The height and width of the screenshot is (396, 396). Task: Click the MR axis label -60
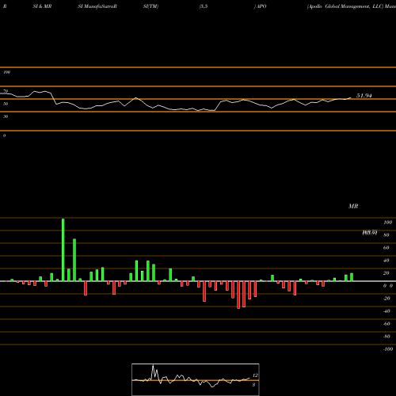(386, 324)
